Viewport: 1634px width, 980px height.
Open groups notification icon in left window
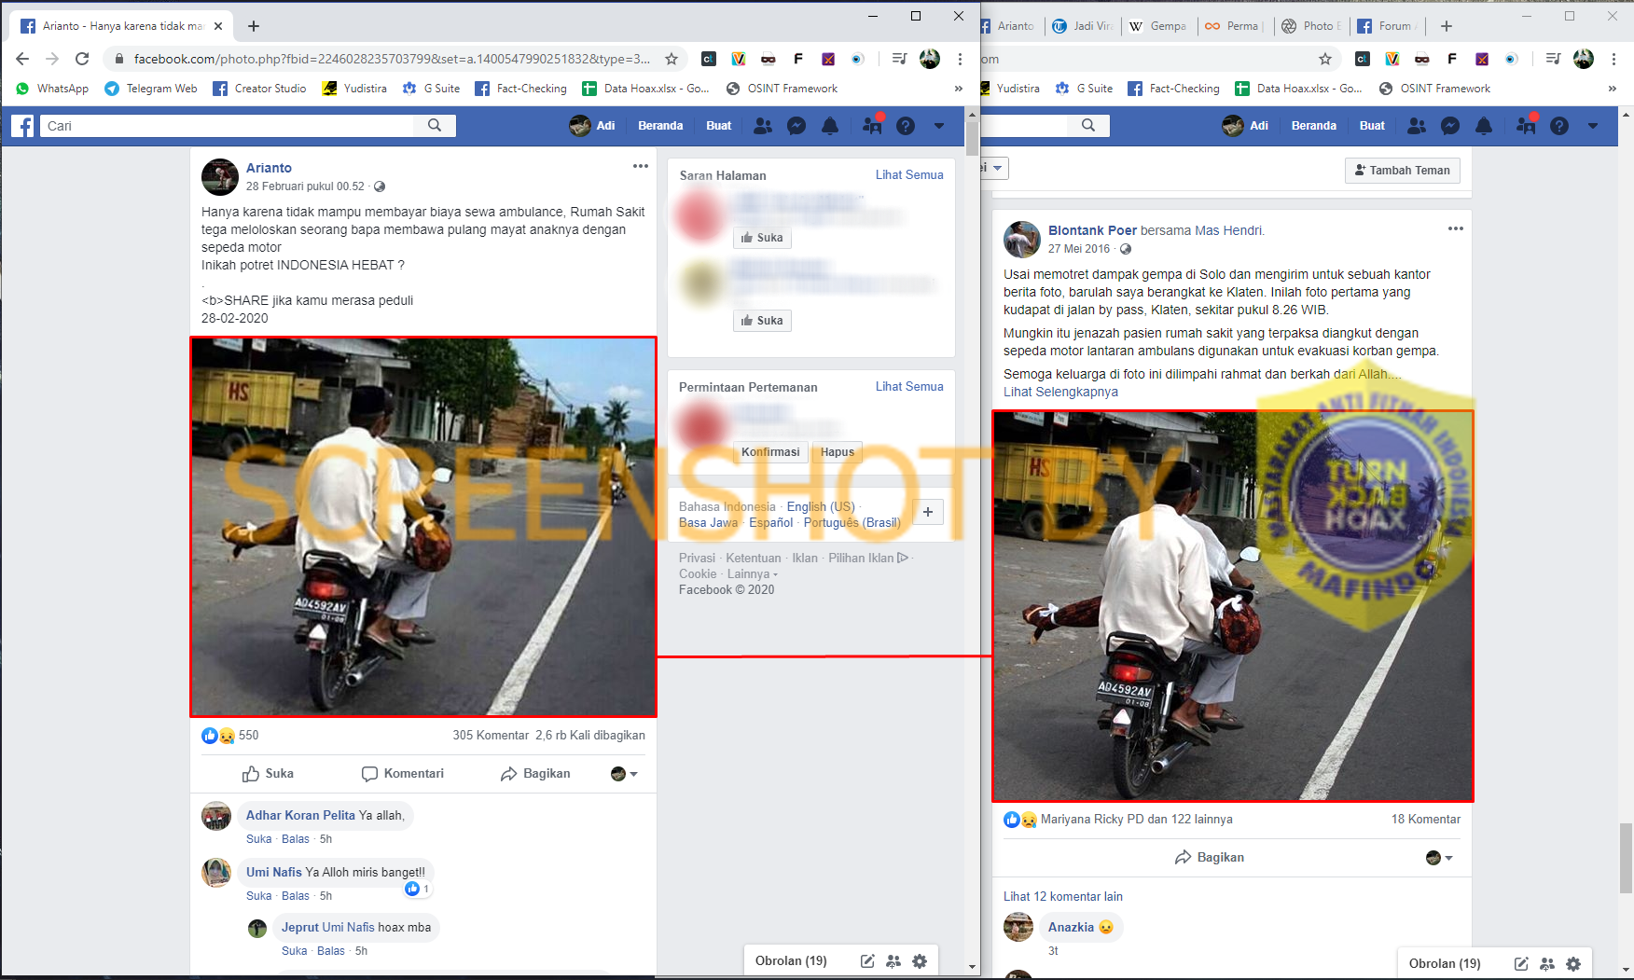pos(872,125)
